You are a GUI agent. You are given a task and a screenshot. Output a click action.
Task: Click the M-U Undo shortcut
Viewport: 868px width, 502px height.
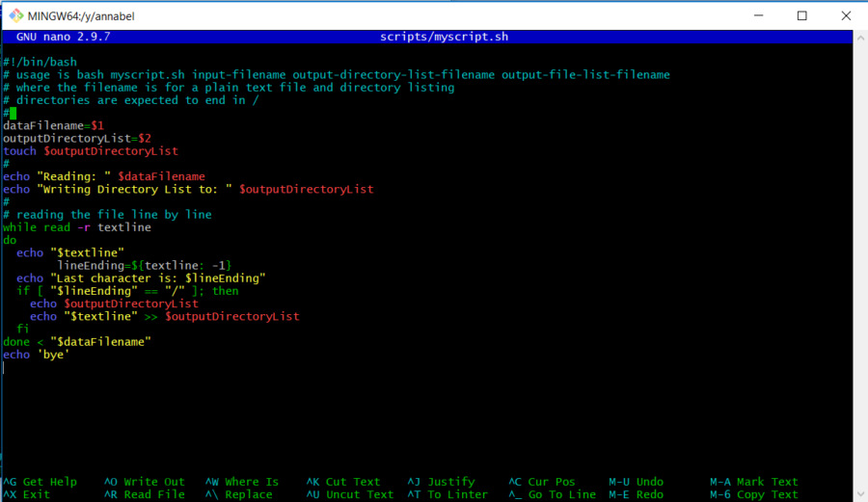point(637,482)
